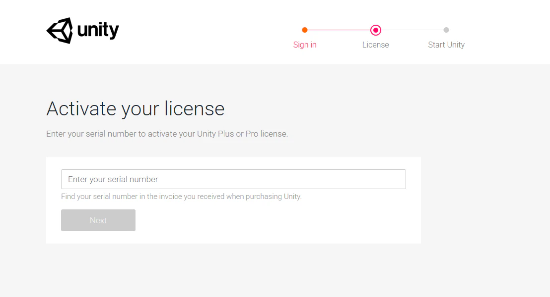Go back to the Sign in step label
Screen dimensions: 550x297
click(x=305, y=45)
